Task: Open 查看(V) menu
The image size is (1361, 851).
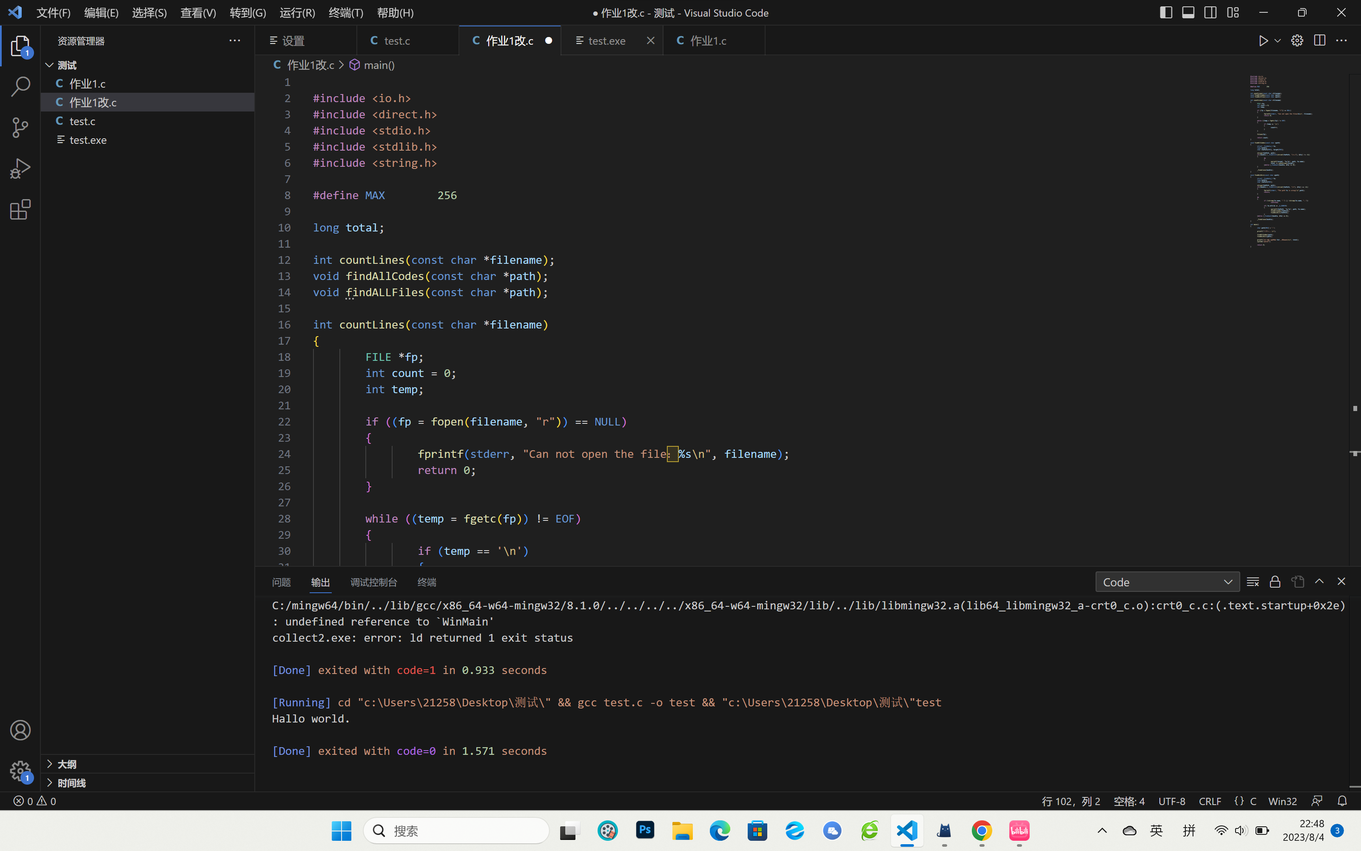Action: (198, 12)
